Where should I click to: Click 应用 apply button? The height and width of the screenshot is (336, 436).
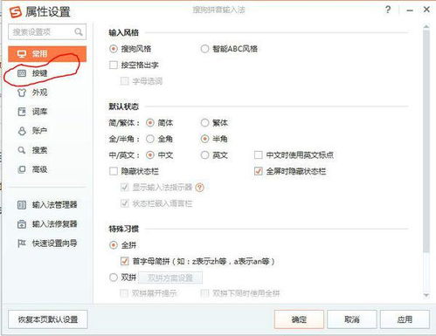(x=405, y=319)
